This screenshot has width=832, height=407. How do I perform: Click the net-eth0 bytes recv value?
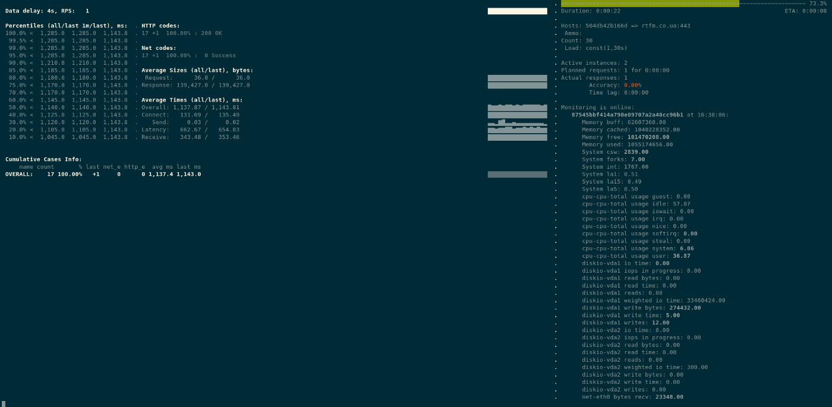[669, 397]
